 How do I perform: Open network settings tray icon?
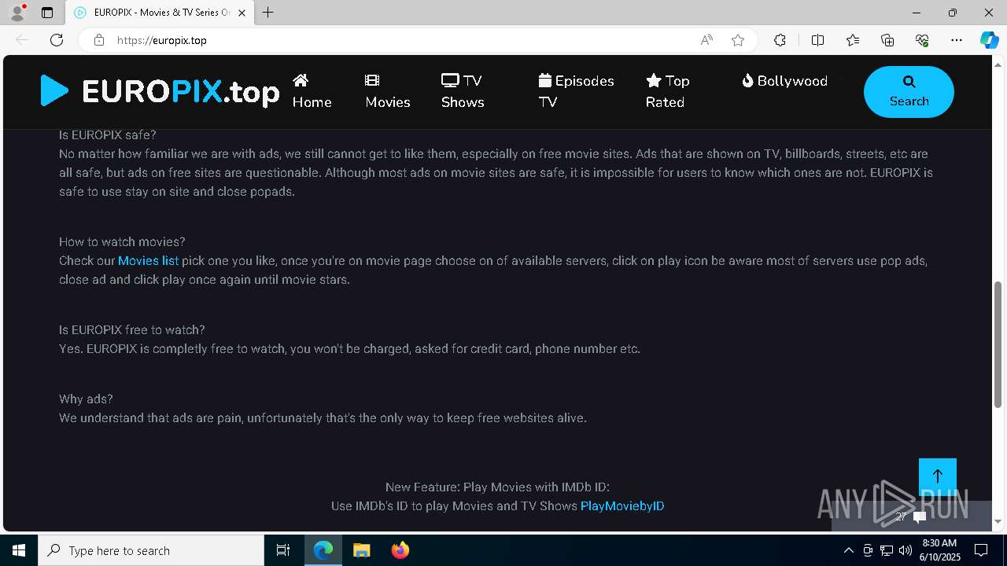pyautogui.click(x=887, y=550)
